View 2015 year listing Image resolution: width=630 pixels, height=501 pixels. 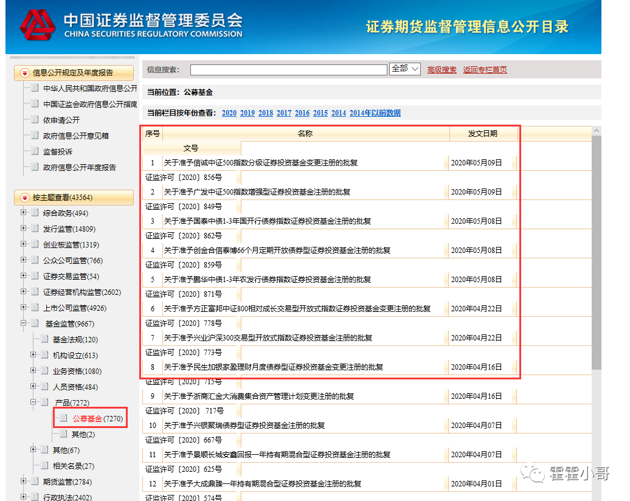[x=320, y=113]
